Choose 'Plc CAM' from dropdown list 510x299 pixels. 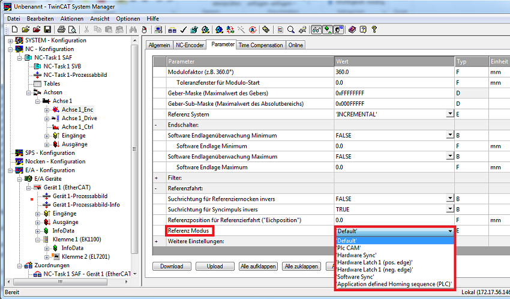[x=395, y=248]
